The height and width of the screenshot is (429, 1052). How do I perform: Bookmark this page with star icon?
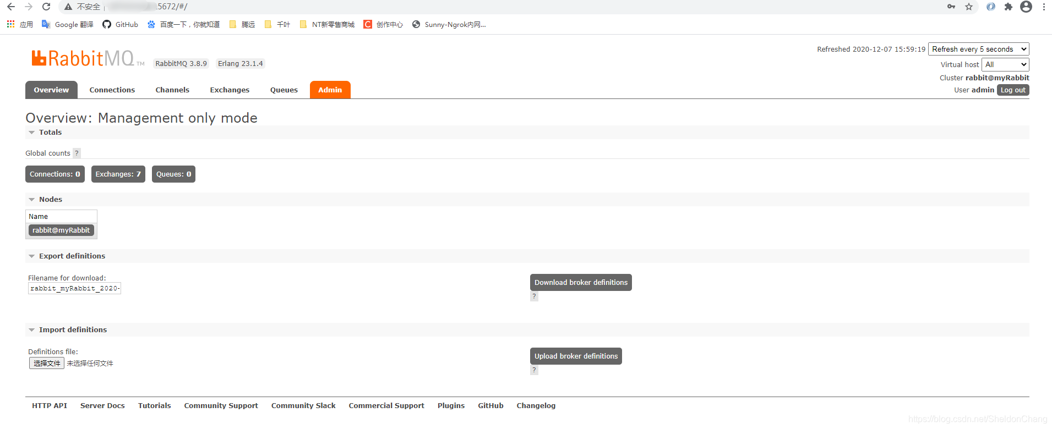[969, 7]
